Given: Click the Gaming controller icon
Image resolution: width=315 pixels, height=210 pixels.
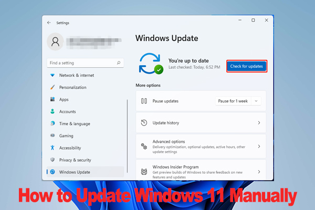Looking at the screenshot, I should pos(52,135).
